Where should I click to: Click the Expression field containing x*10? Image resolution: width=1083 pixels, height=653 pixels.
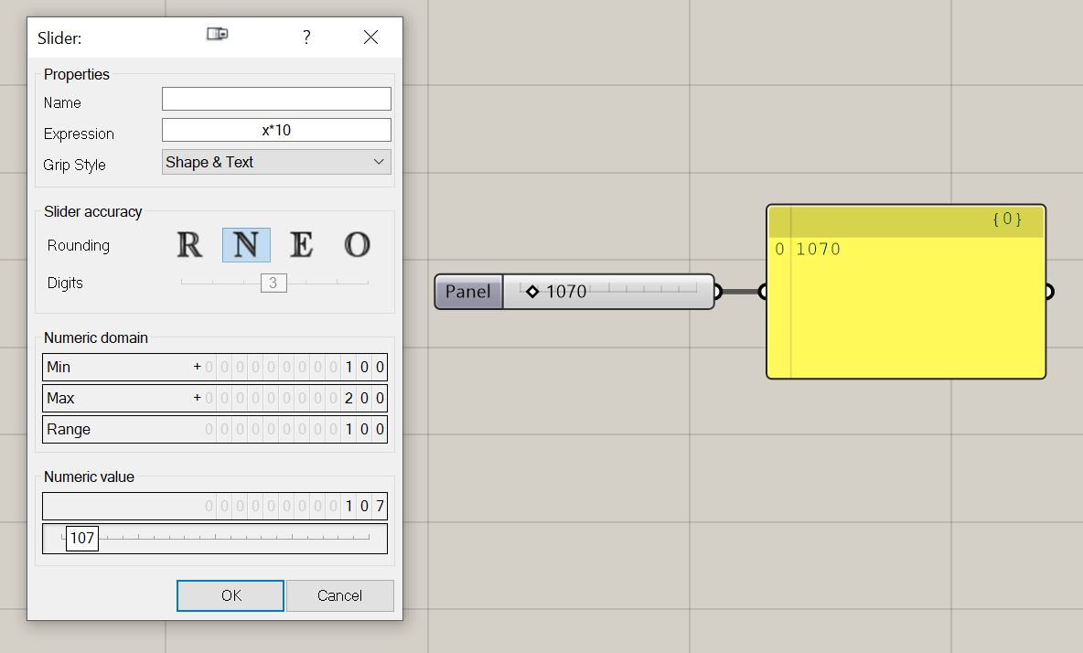(x=275, y=129)
